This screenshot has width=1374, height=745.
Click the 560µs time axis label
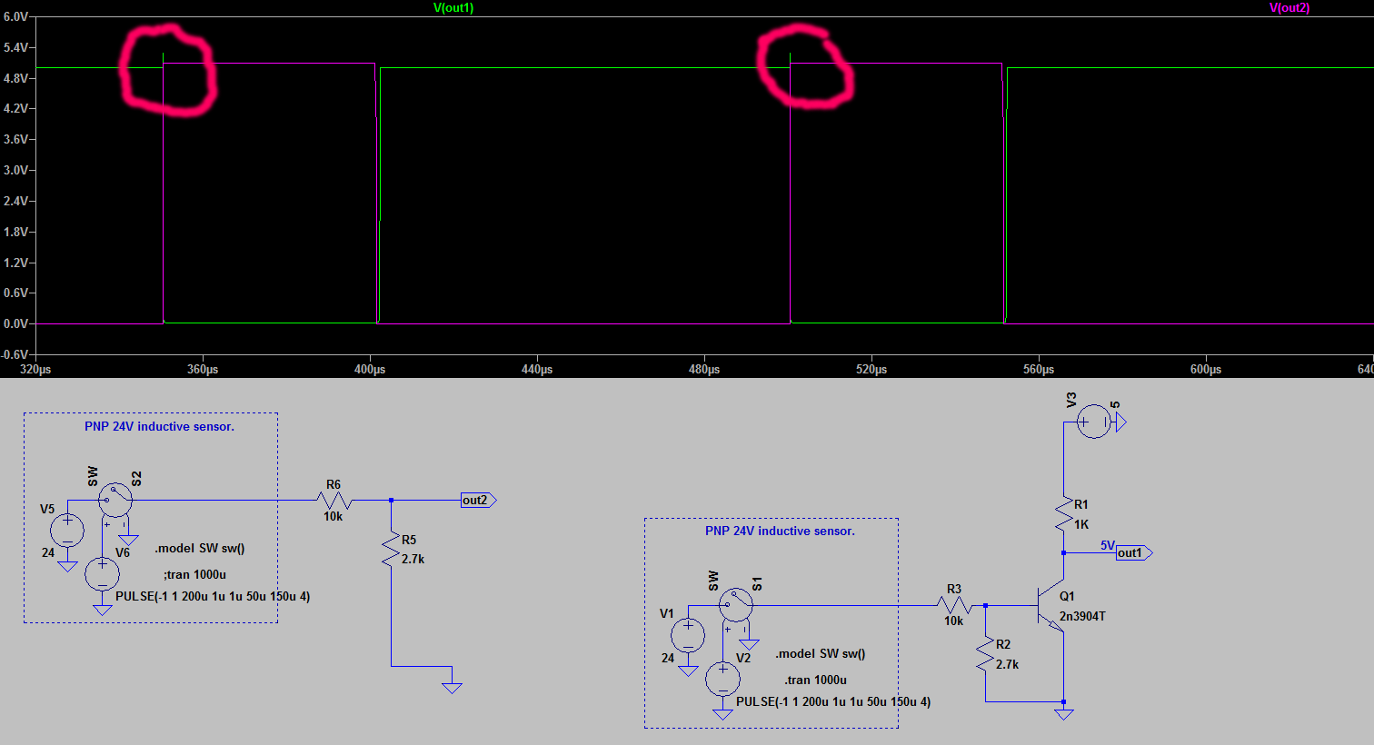click(x=1039, y=369)
